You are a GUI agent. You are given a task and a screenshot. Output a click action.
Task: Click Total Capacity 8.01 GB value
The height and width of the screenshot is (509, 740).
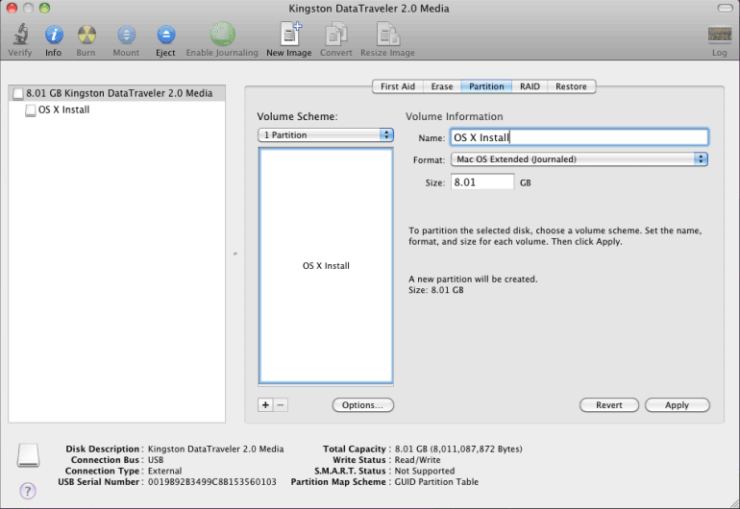tap(458, 449)
